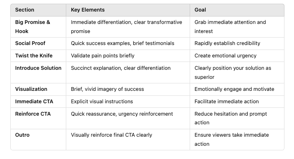Select the Introduce Solution row label
Viewport: 294px width, 159px height.
[x=38, y=68]
